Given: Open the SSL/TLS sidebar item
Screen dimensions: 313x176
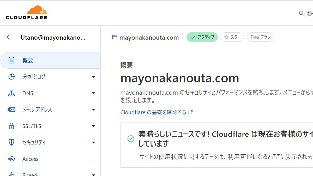Looking at the screenshot, I should (50, 126).
